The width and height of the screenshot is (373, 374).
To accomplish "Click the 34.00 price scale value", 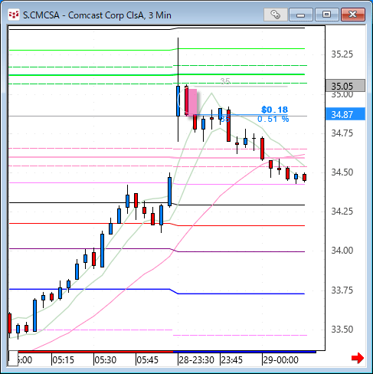I will click(342, 251).
